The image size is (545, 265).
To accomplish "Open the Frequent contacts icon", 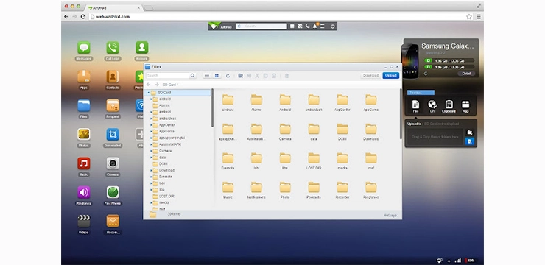I will pyautogui.click(x=113, y=105).
